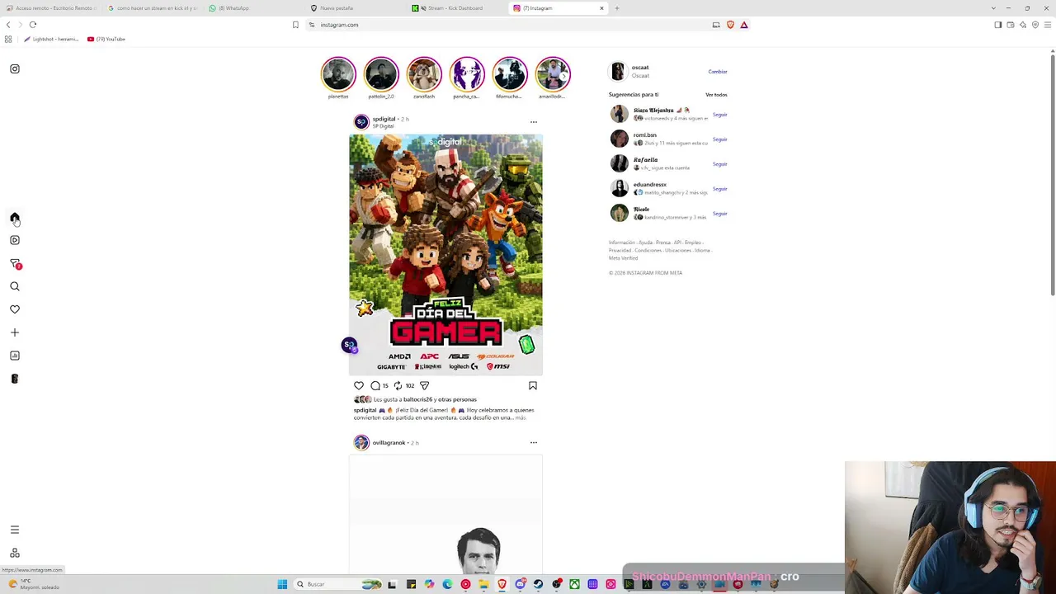This screenshot has width=1056, height=594.
Task: Open the browser apps grid icon
Action: 8,39
